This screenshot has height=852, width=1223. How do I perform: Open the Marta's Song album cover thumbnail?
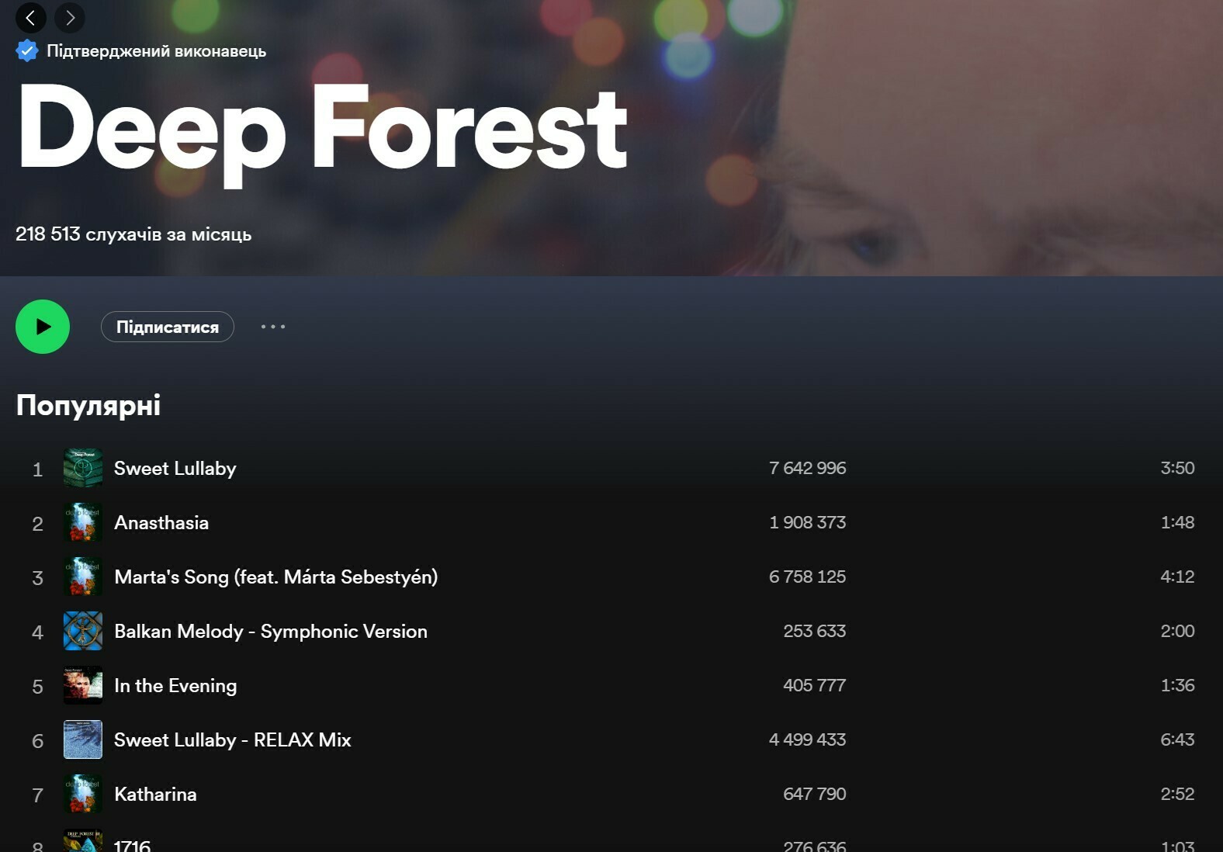83,577
